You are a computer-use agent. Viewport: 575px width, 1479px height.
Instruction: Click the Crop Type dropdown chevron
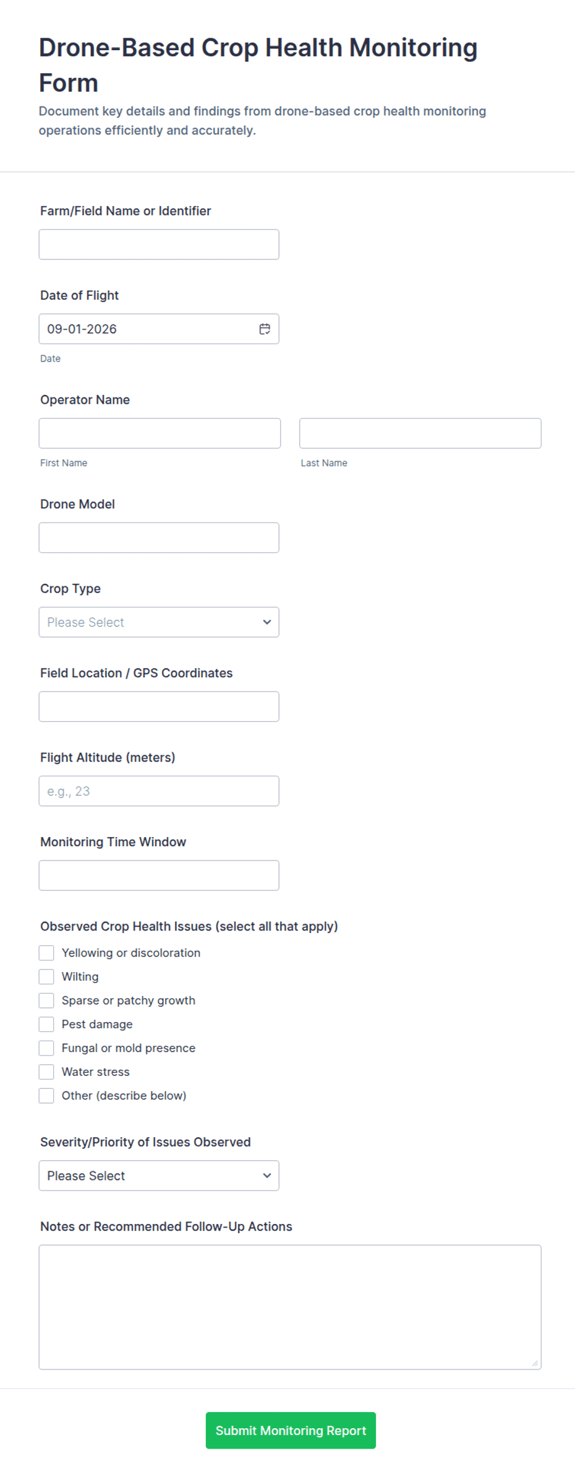point(267,622)
